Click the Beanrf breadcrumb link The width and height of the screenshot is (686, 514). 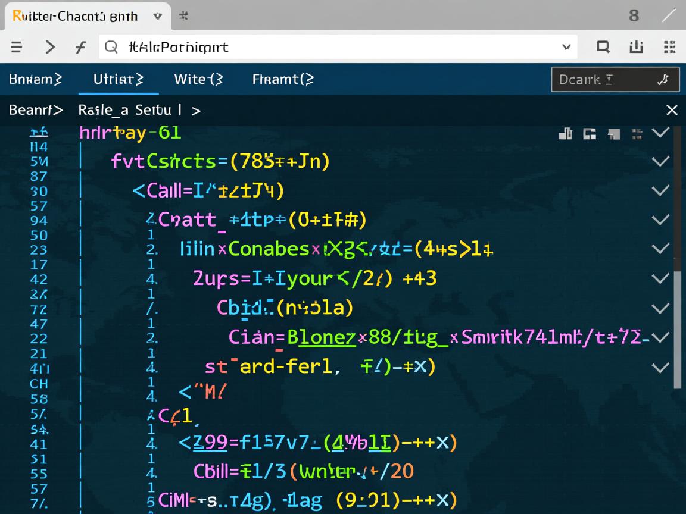coord(36,110)
